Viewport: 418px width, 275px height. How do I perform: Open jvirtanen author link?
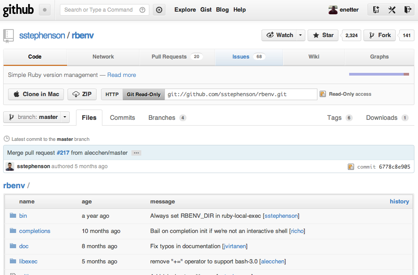tap(235, 246)
